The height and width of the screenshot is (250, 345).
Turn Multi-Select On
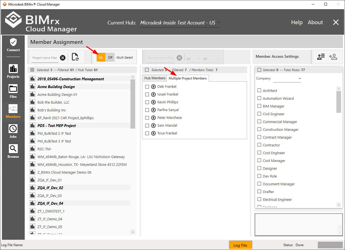point(101,57)
